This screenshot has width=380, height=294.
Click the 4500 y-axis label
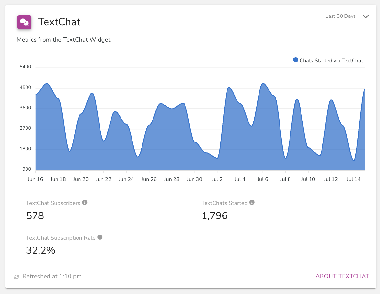(x=26, y=87)
